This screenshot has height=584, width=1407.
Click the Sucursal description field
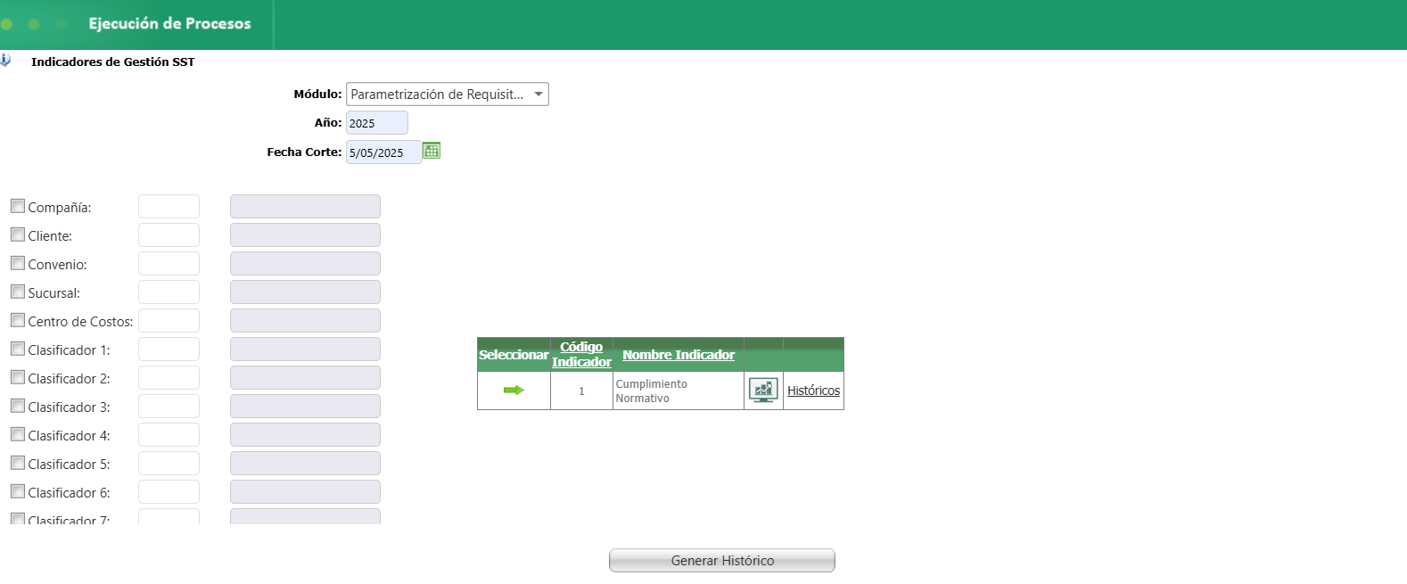click(305, 292)
